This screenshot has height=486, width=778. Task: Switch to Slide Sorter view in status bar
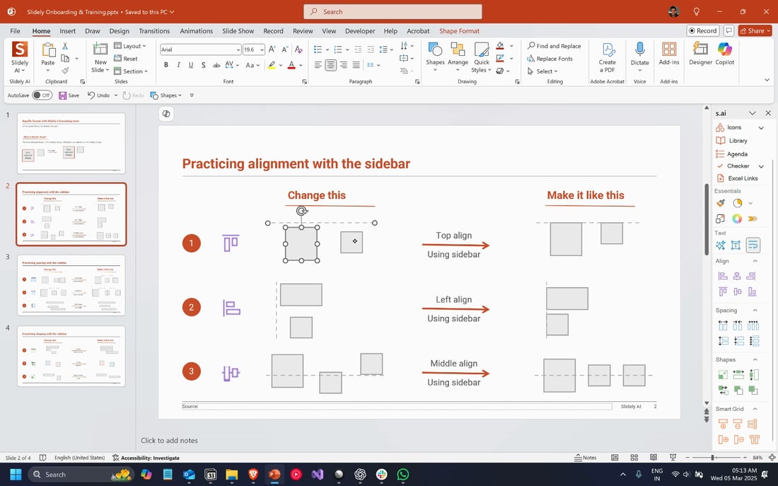[634, 457]
